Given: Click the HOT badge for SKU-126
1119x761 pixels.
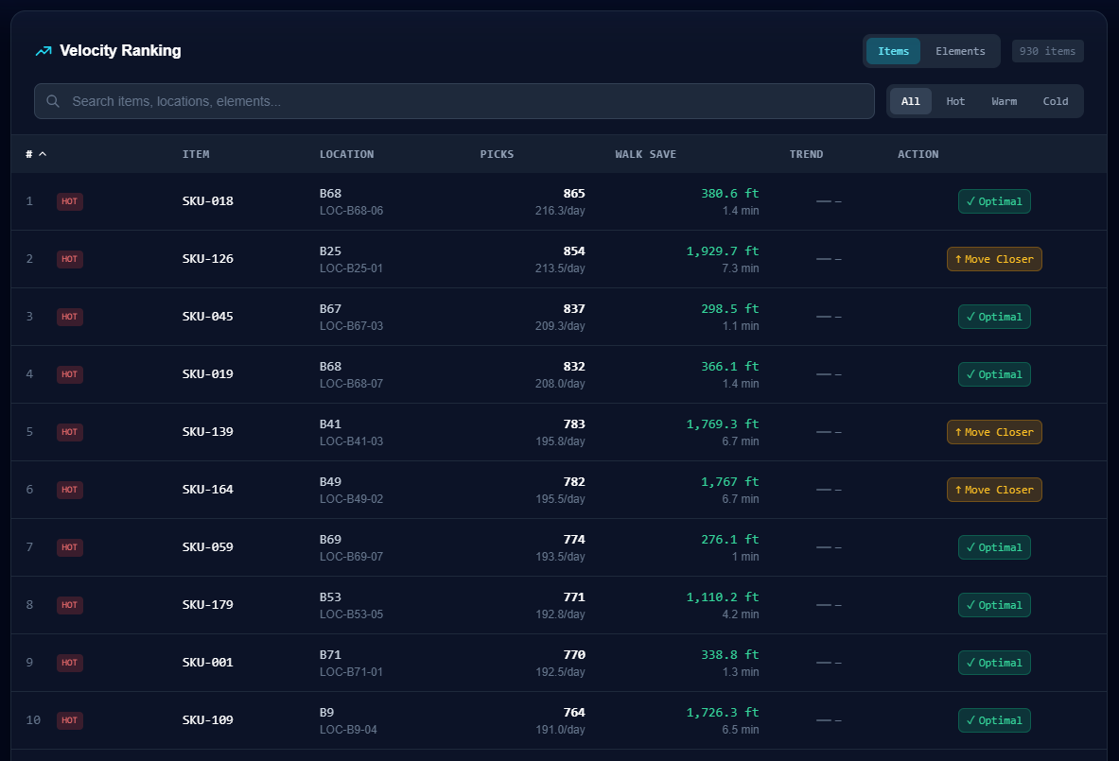Looking at the screenshot, I should (x=70, y=259).
